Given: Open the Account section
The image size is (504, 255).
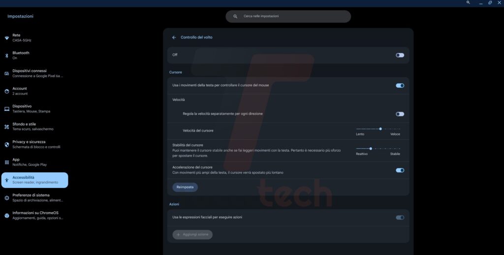Looking at the screenshot, I should (35, 92).
